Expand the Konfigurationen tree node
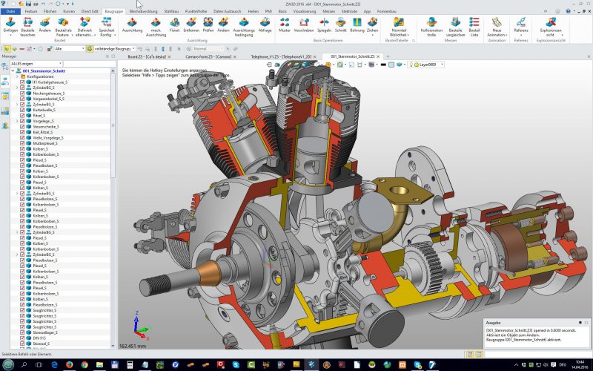Viewport: 593px width, 371px height. tap(17, 76)
